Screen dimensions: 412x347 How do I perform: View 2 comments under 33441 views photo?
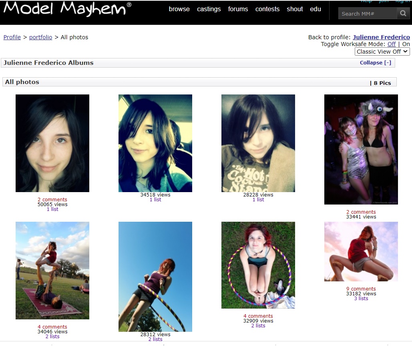point(361,212)
